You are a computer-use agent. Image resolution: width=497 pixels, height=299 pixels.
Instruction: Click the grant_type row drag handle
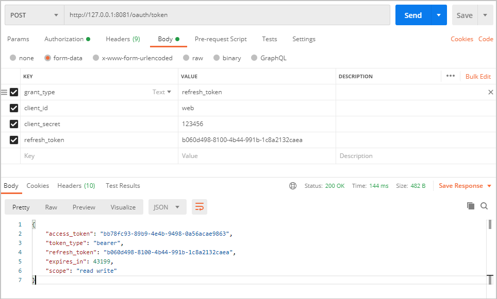click(4, 92)
